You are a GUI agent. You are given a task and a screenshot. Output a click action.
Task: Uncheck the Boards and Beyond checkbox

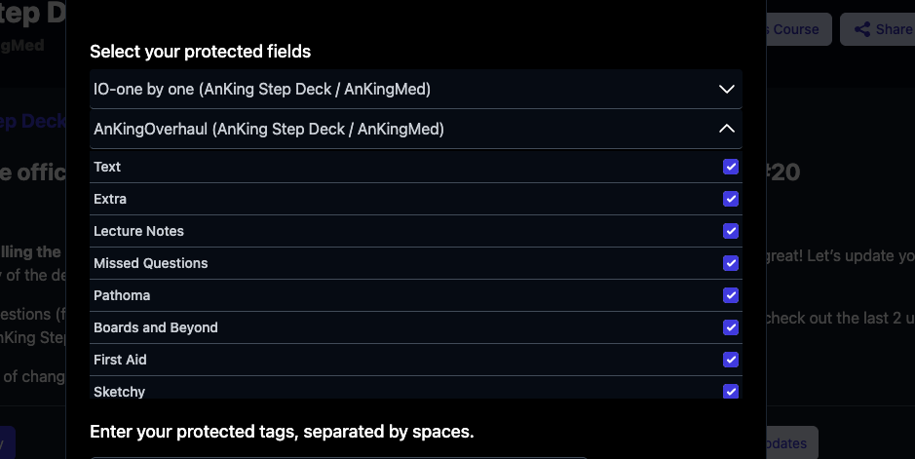[731, 327]
